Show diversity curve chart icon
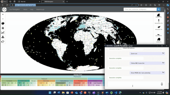The height and width of the screenshot is (95, 170). tap(3, 33)
